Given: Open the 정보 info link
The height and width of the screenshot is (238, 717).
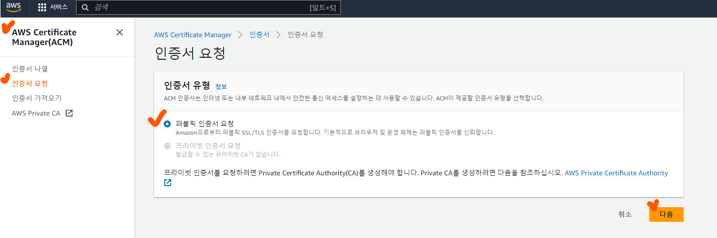Looking at the screenshot, I should click(221, 86).
